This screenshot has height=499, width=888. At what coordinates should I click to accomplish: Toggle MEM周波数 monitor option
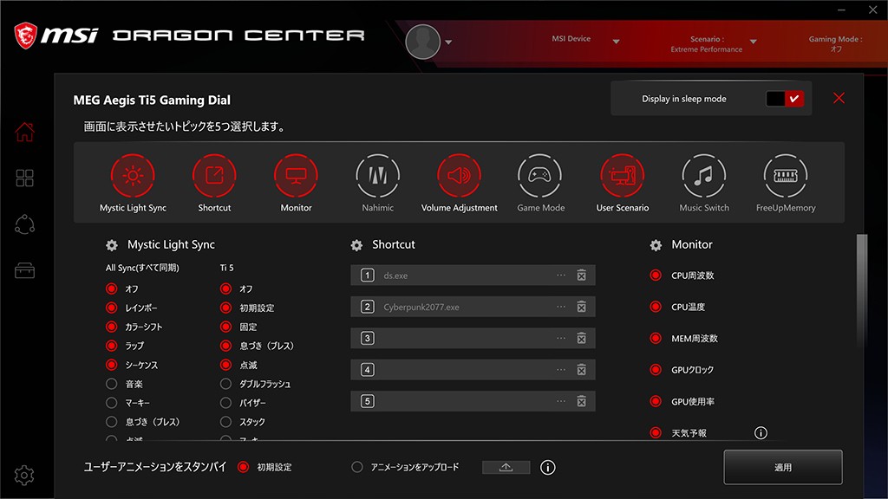coord(656,339)
